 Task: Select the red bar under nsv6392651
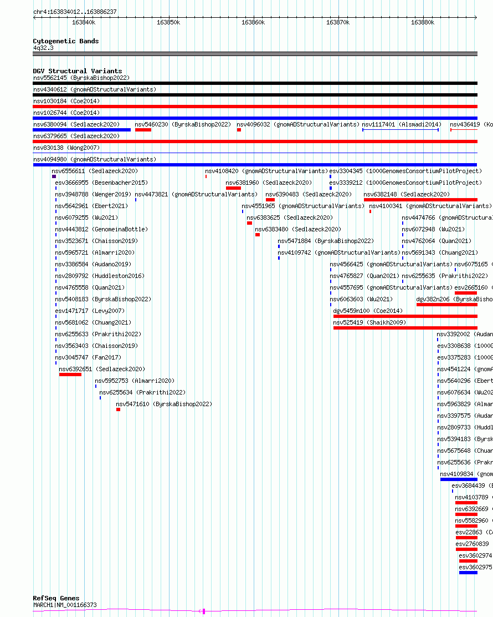pos(70,375)
